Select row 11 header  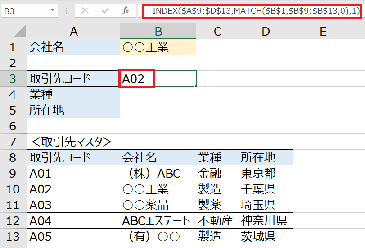click(x=13, y=205)
